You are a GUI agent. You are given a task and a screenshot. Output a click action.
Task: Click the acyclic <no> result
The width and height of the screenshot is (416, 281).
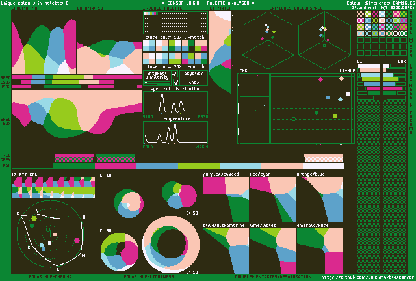click(x=194, y=82)
